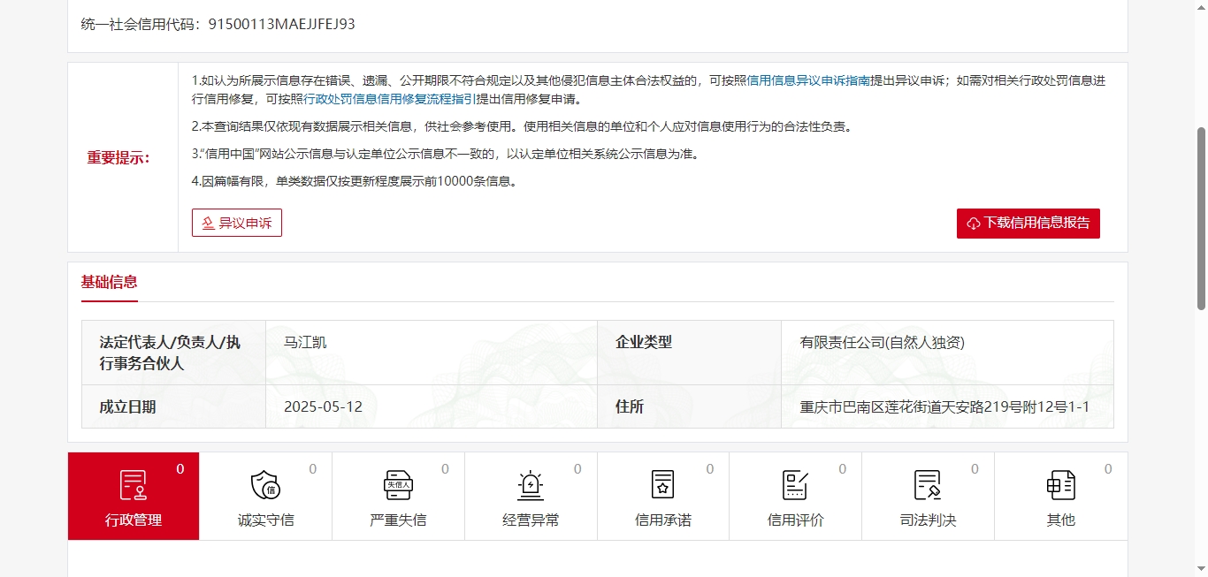The image size is (1208, 577).
Task: Click the 信用承诺 star certificate icon
Action: pyautogui.click(x=663, y=485)
